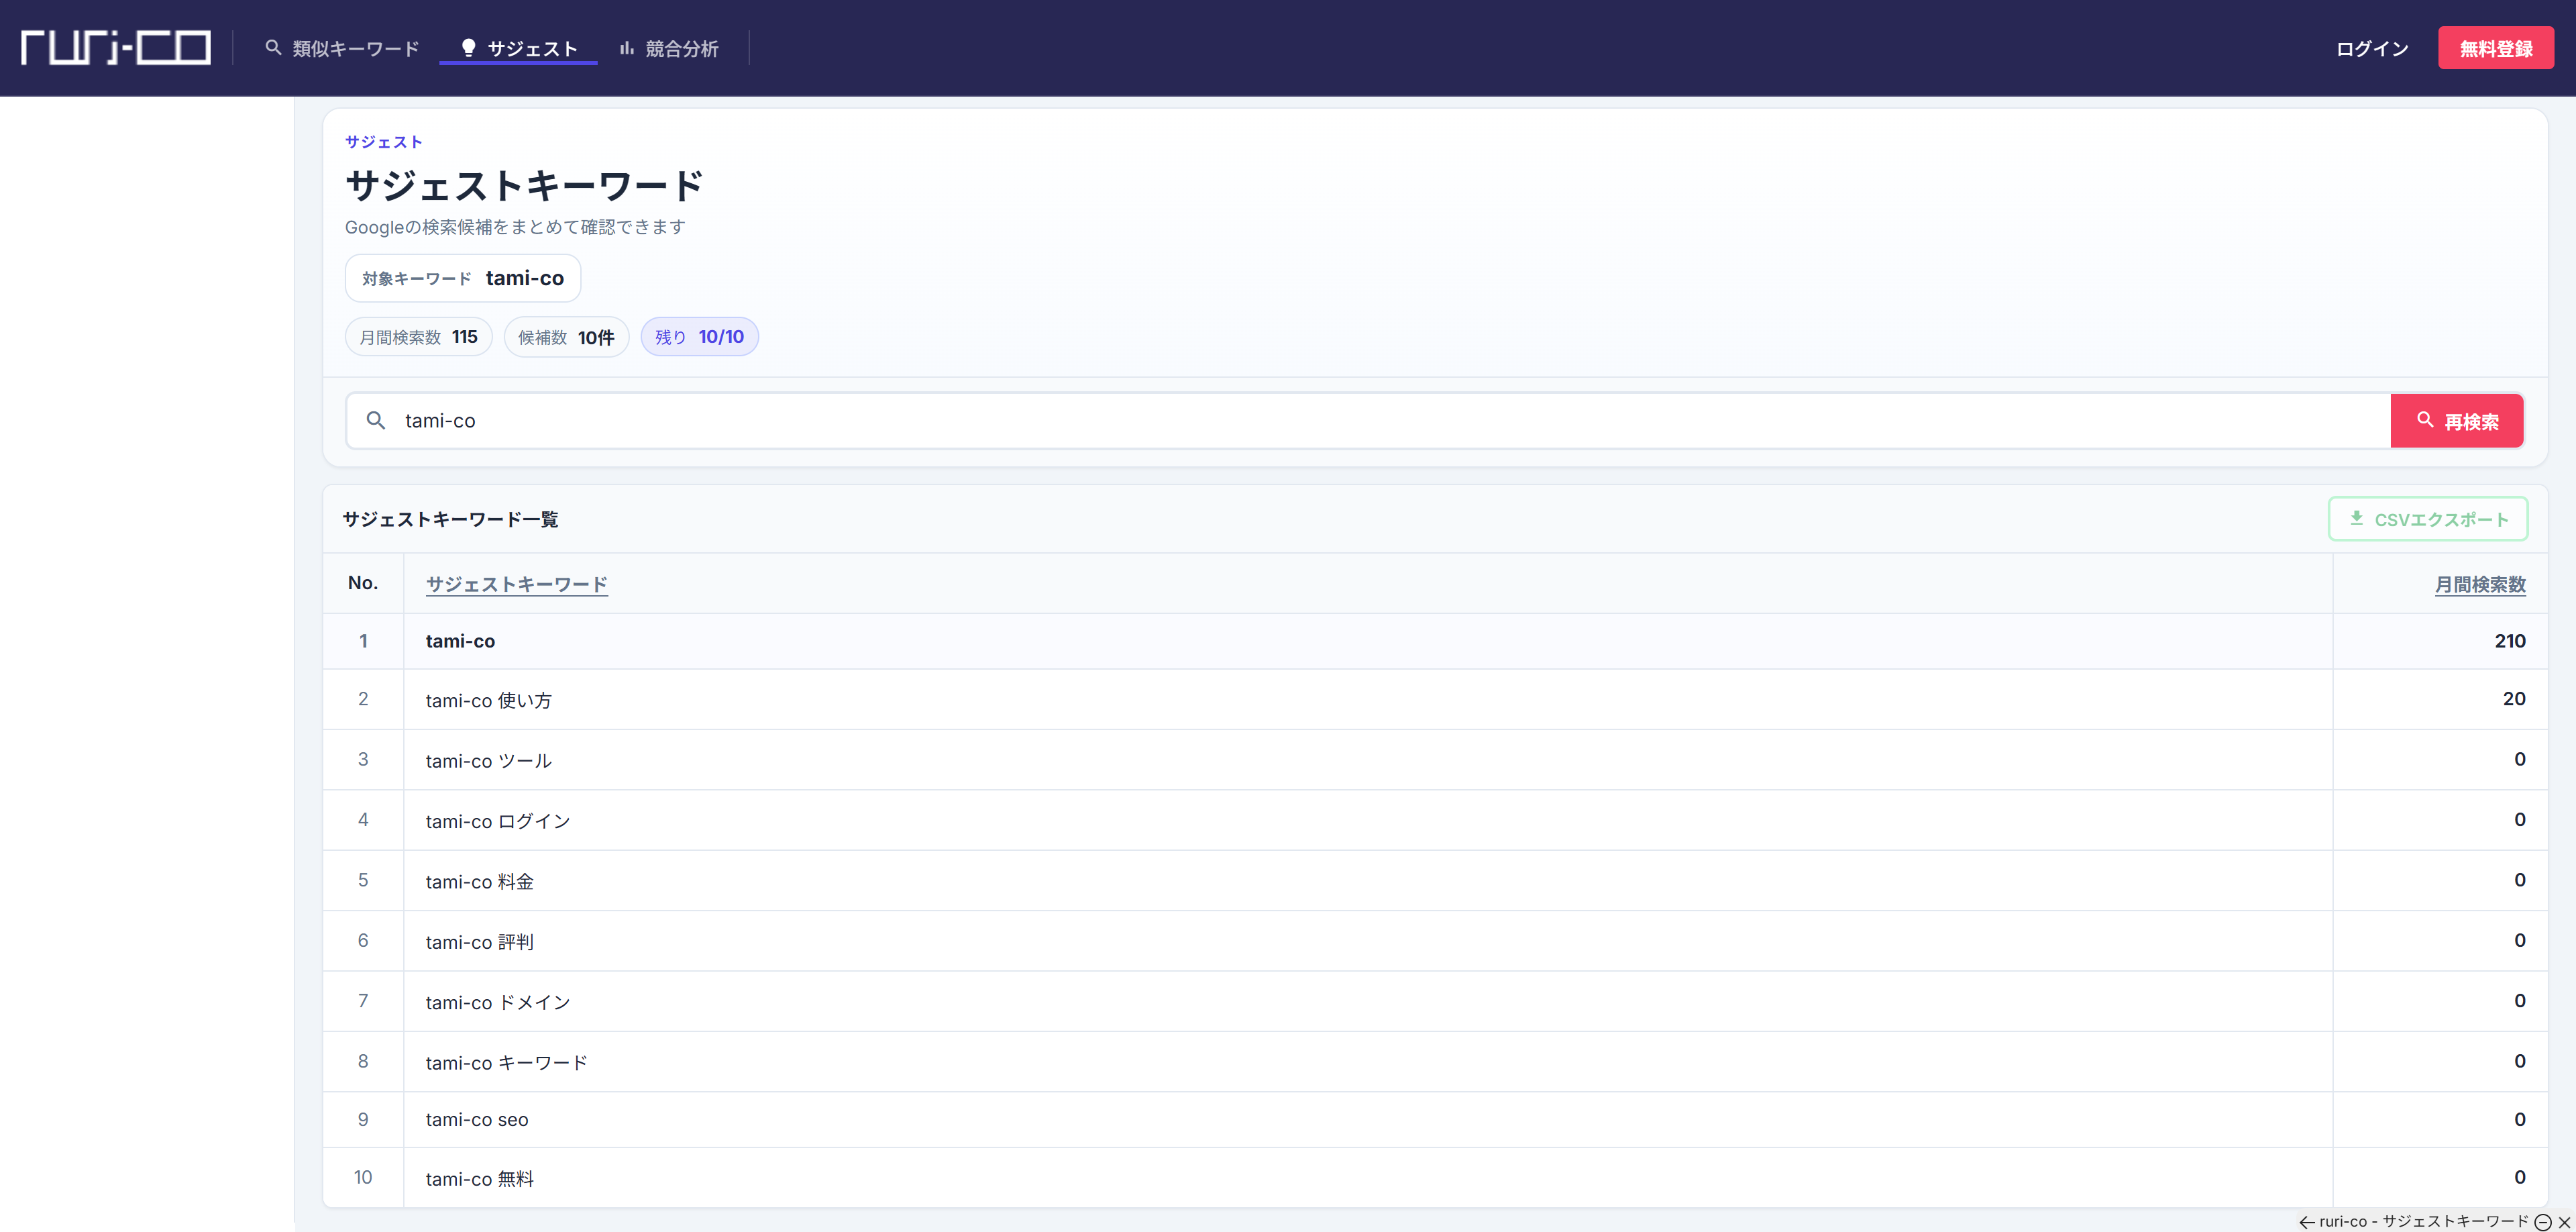Open the 競合分析 tab

coord(669,48)
